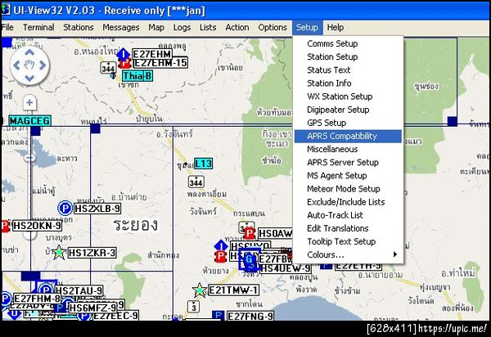
Task: Zoom out with the minus button
Action: pos(29,159)
